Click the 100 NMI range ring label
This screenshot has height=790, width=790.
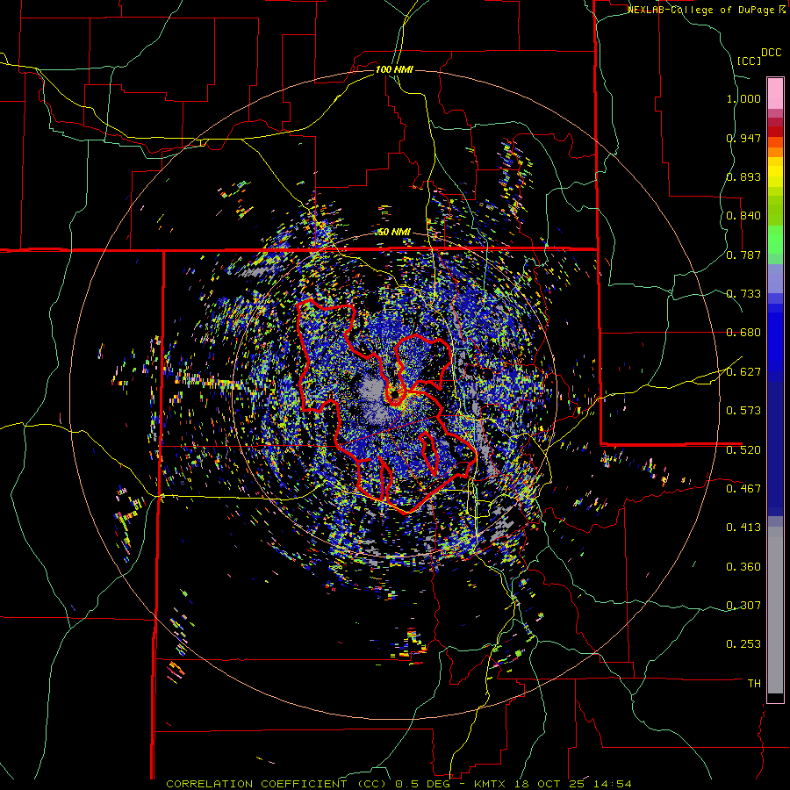coord(394,69)
